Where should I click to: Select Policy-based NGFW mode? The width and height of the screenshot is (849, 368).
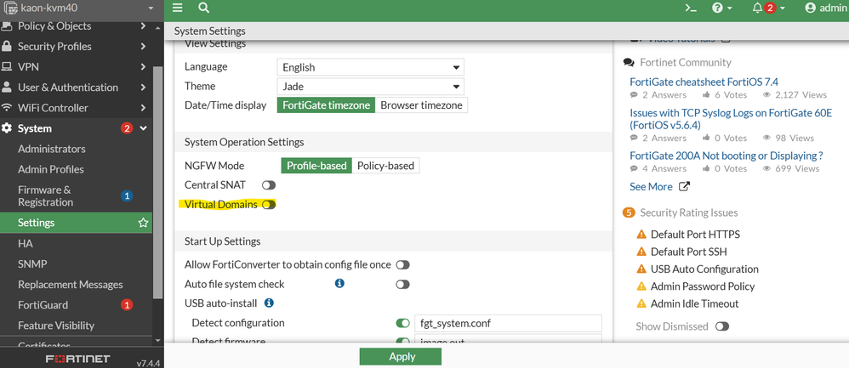pos(386,166)
